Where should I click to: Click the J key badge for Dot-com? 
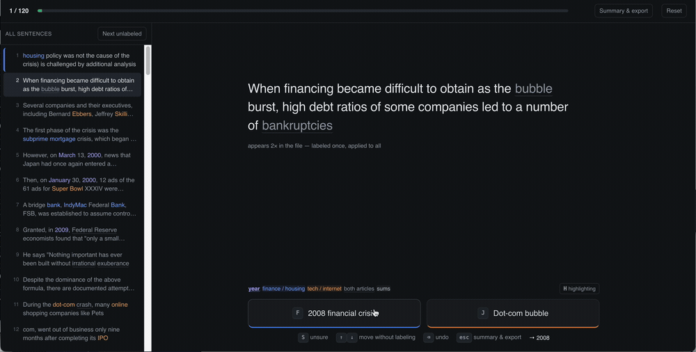(482, 313)
